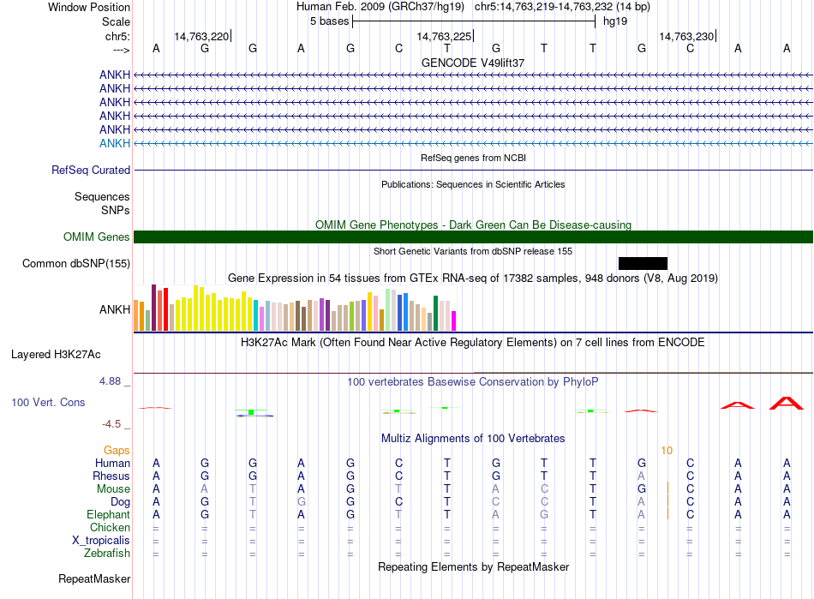Screen dimensions: 814x599
Task: Click the Layered H3K27Ac track label
Action: pyautogui.click(x=56, y=355)
